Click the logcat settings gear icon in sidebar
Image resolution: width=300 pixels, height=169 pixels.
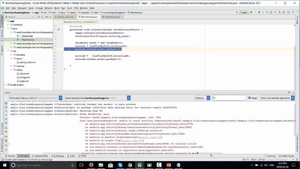(6, 132)
